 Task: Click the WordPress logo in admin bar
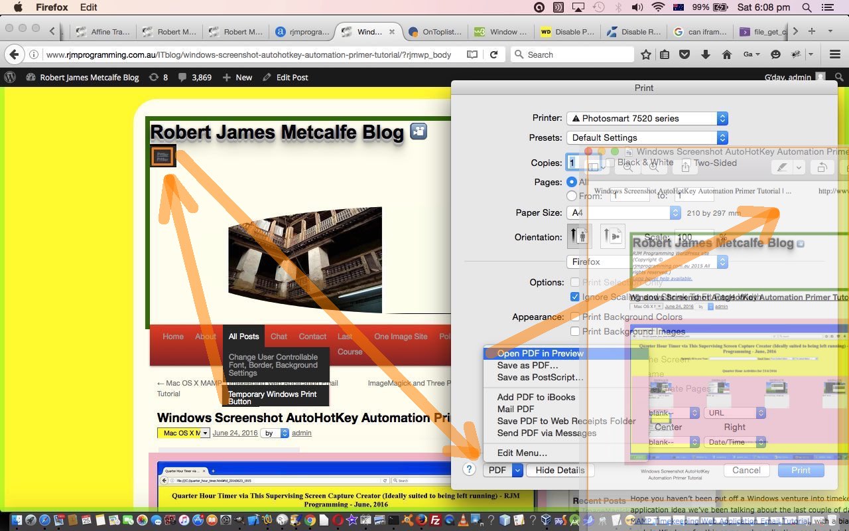pos(10,77)
